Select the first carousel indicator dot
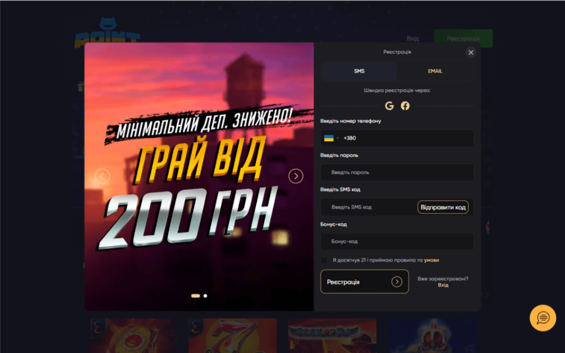Viewport: 565px width, 353px height. click(x=196, y=296)
